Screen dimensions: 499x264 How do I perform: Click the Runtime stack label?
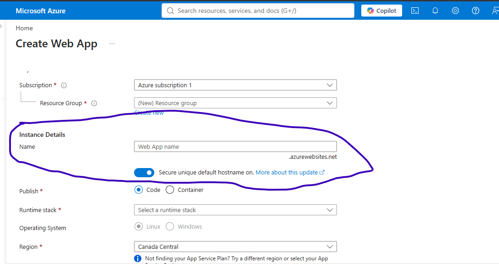(38, 210)
